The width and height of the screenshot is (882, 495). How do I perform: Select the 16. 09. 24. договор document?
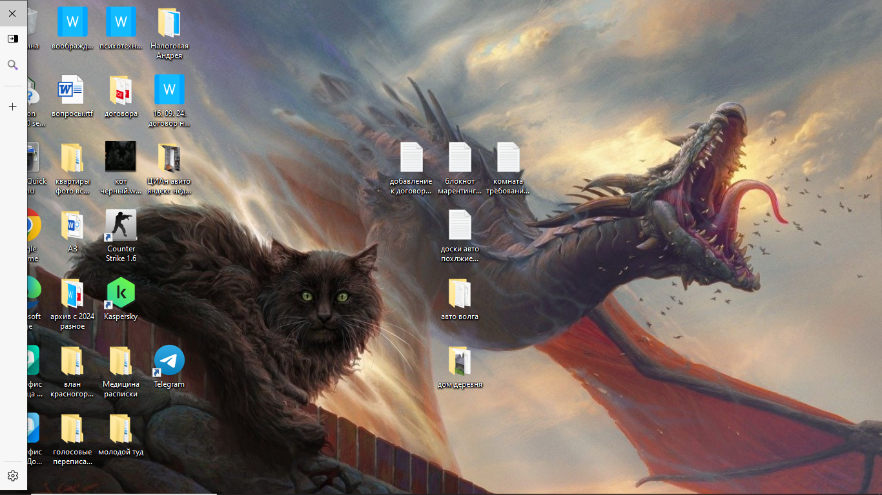169,90
